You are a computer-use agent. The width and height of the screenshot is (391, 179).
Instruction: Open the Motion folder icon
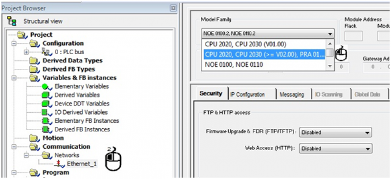34,138
